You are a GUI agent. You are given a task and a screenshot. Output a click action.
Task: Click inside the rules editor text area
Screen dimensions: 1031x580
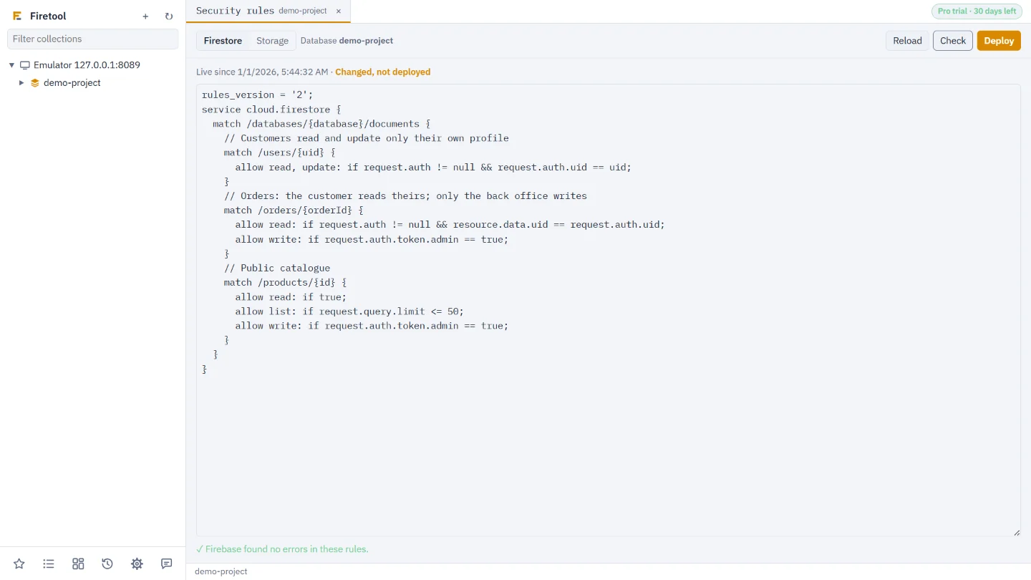609,310
